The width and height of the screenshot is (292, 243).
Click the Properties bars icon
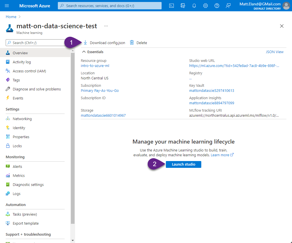[x=8, y=137]
